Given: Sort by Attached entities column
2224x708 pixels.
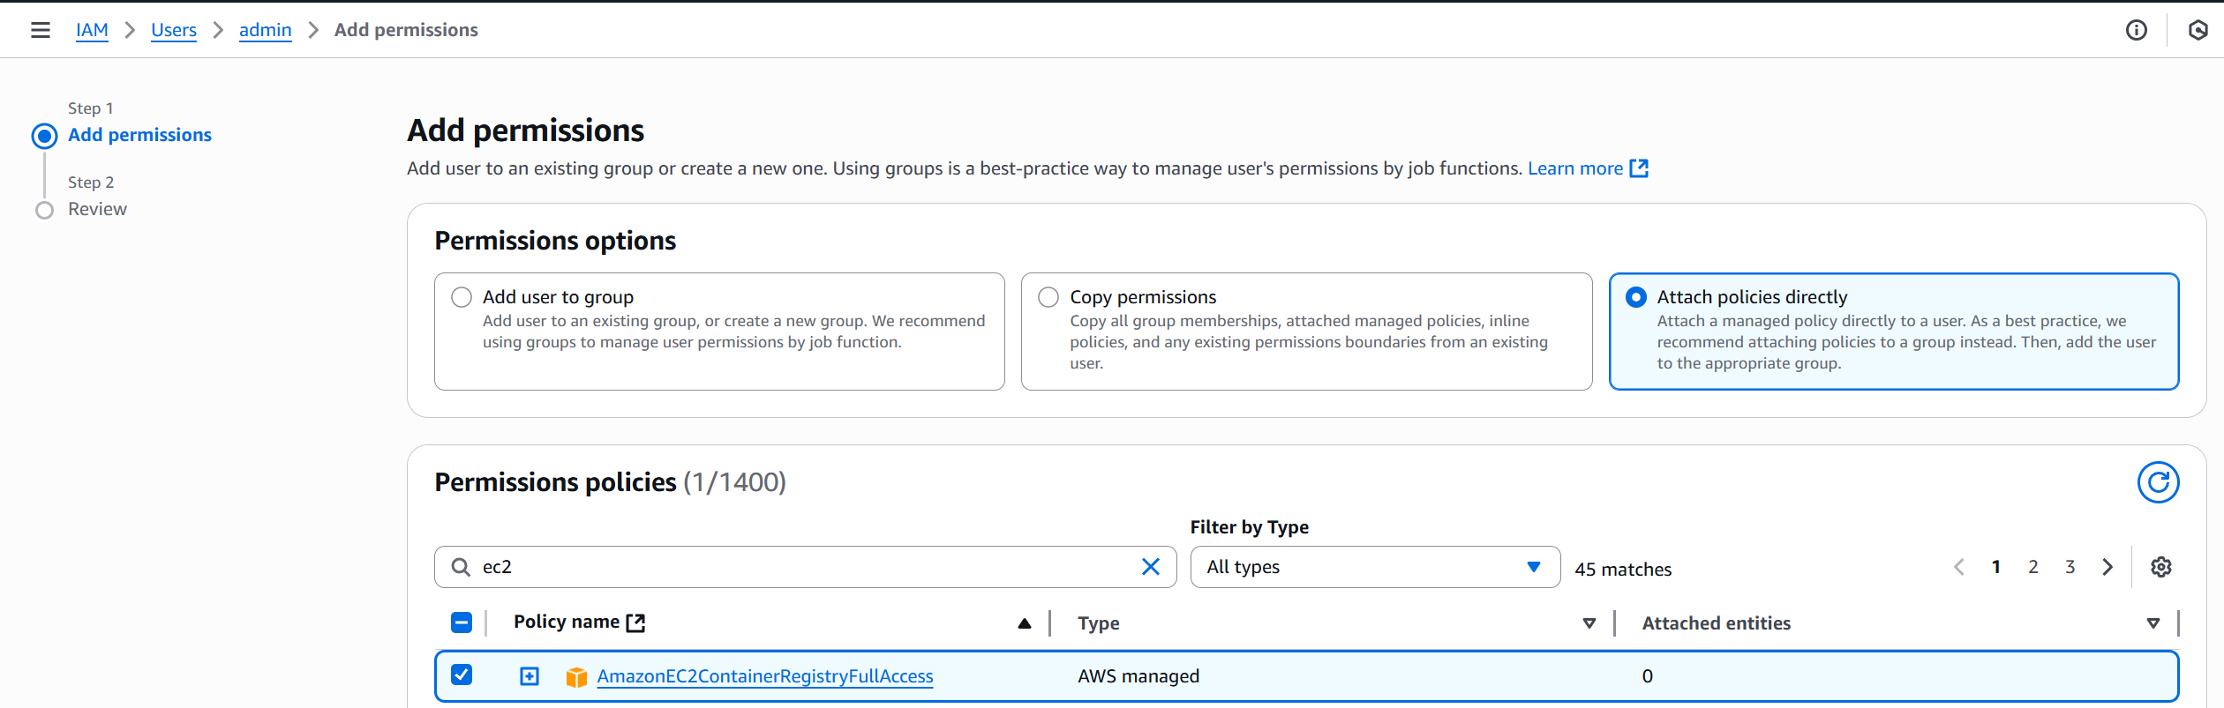Looking at the screenshot, I should point(2153,623).
